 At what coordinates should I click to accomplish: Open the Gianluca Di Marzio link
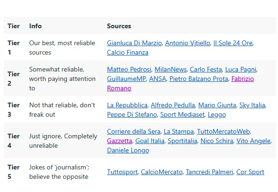(x=134, y=43)
